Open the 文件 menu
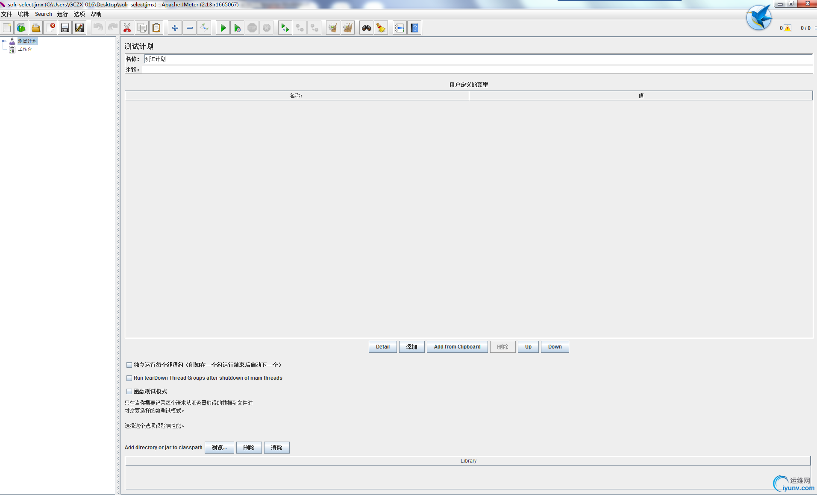817x495 pixels. tap(7, 14)
